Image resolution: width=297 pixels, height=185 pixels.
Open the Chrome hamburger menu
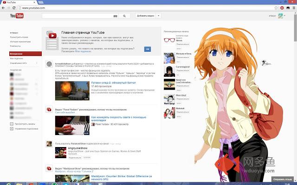pos(294,8)
